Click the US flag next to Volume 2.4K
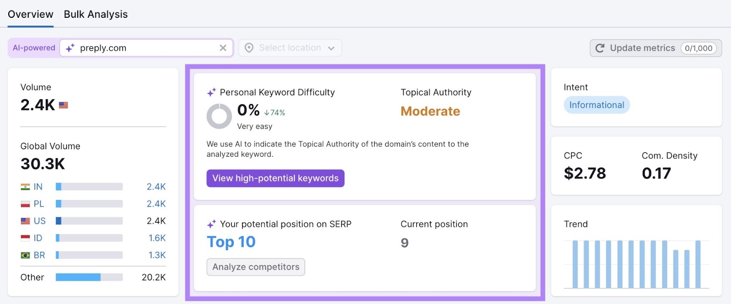 tap(63, 105)
